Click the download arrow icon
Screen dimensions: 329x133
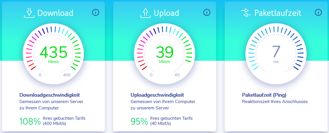click(29, 13)
